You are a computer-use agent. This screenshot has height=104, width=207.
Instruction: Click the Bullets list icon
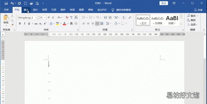[x=84, y=18]
